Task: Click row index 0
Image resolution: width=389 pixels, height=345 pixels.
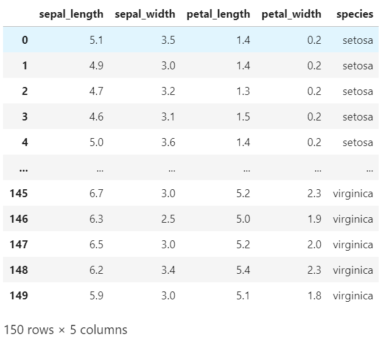Action: coord(25,40)
